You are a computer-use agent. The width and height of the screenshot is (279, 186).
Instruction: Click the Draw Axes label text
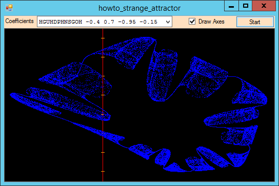tap(211, 22)
